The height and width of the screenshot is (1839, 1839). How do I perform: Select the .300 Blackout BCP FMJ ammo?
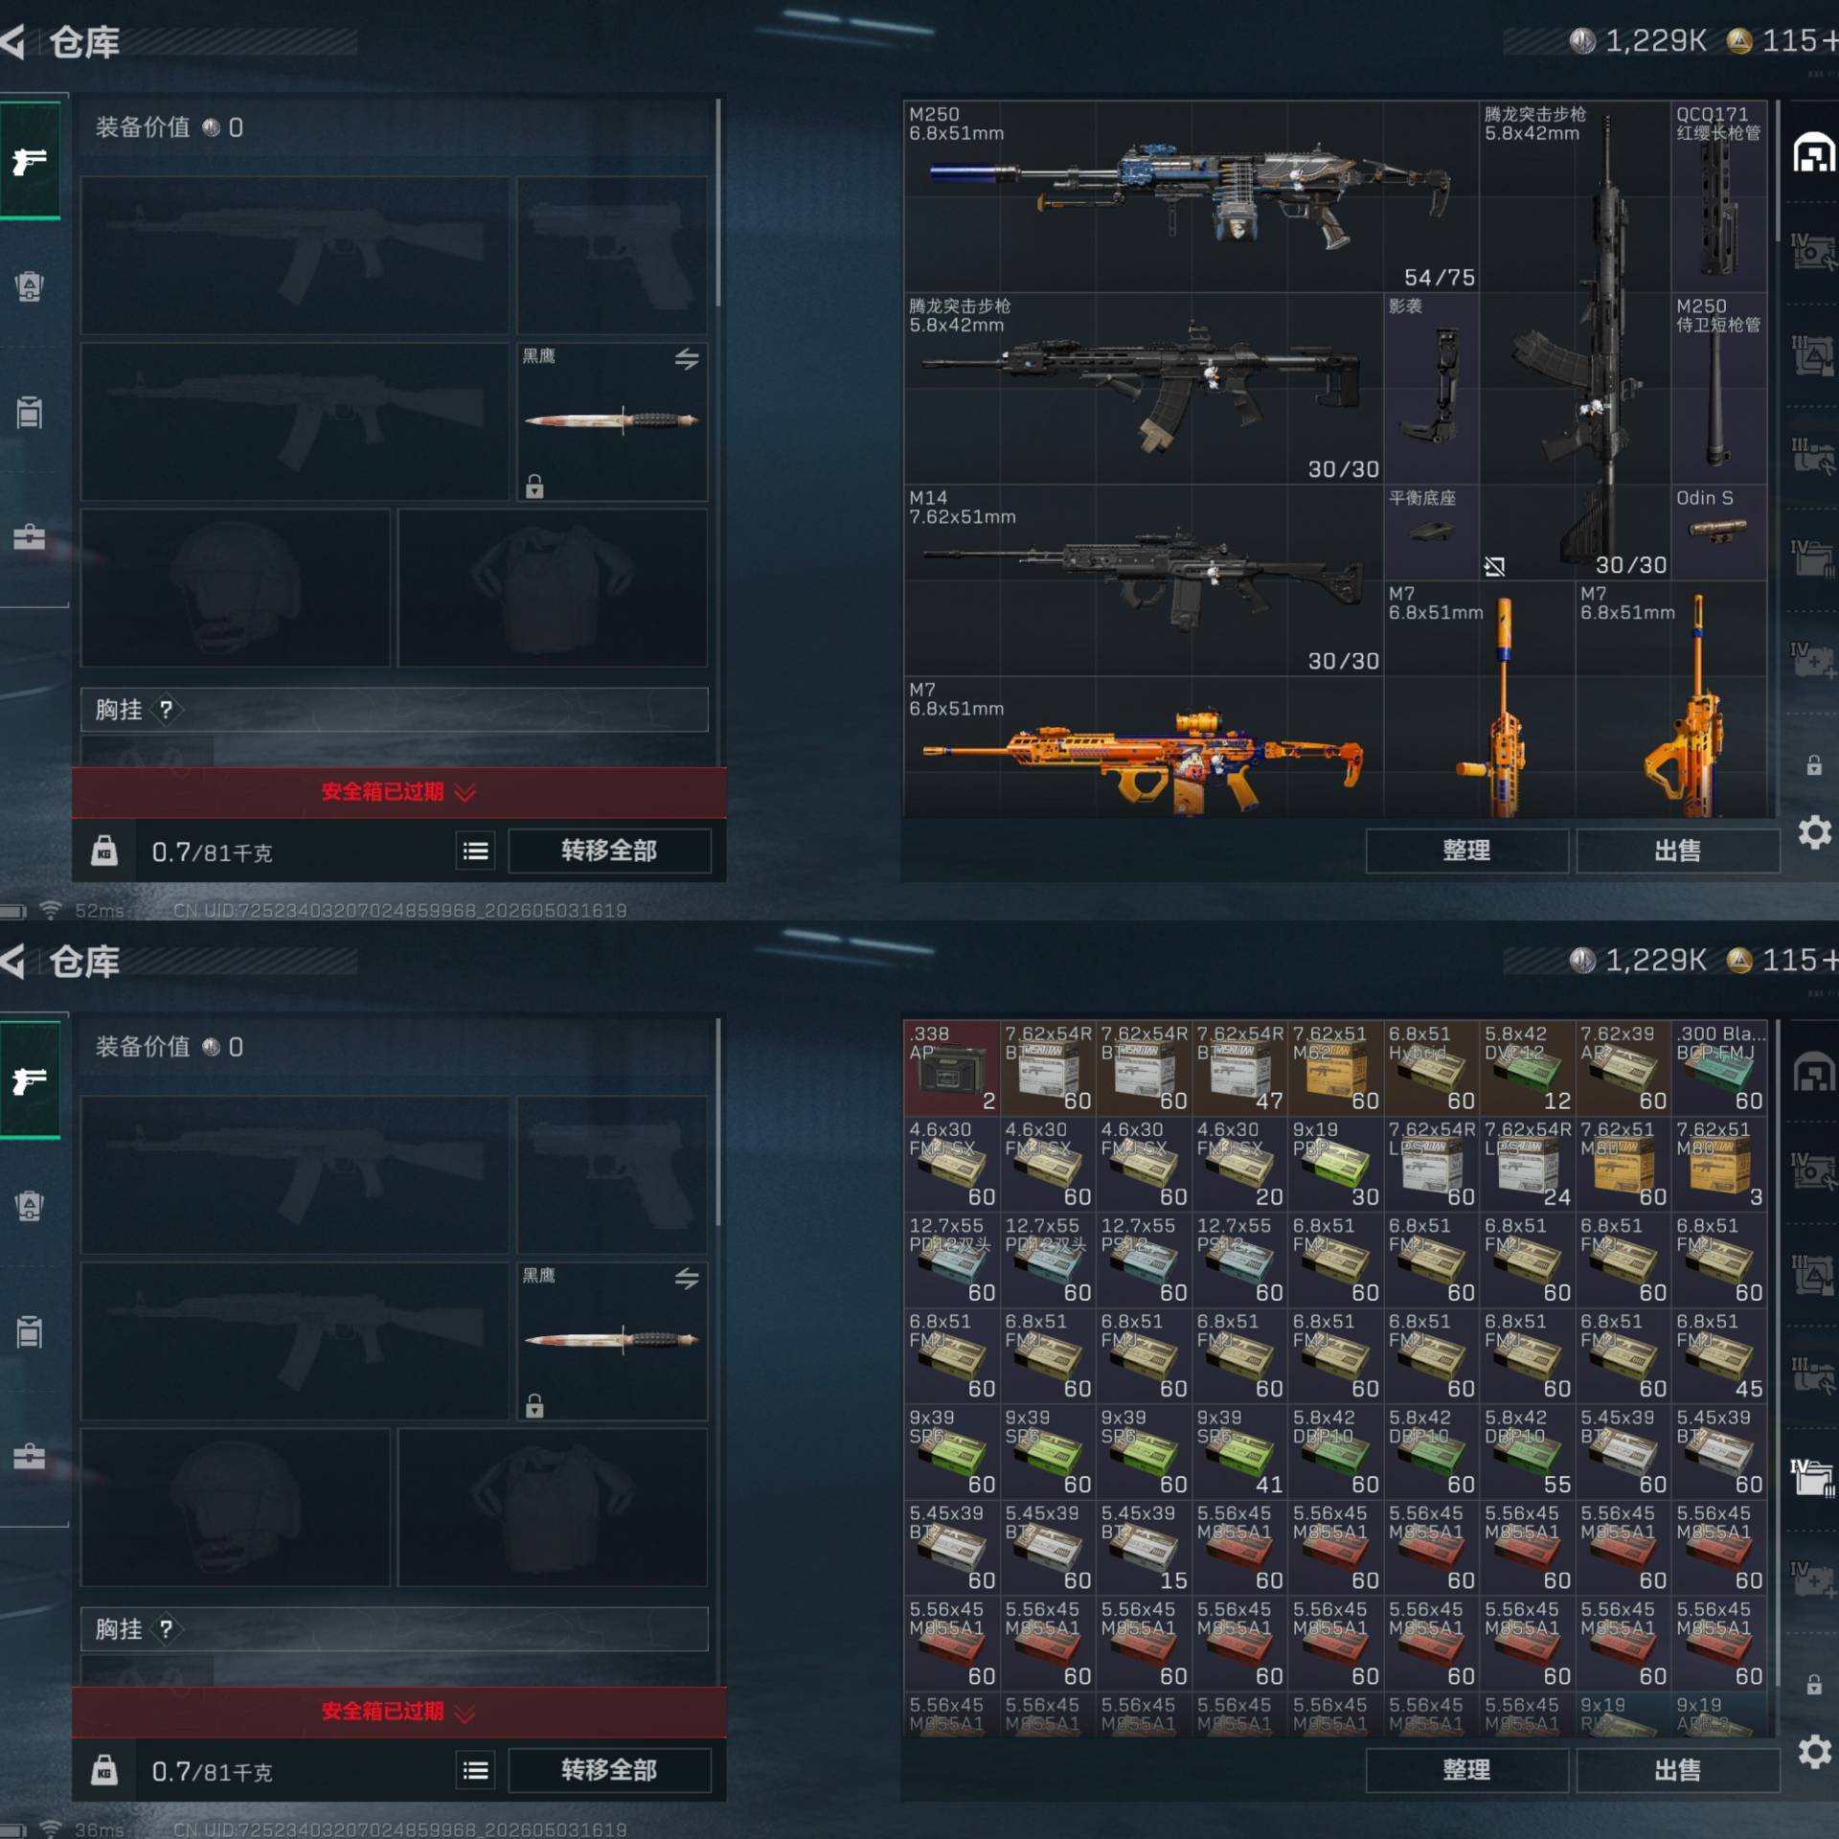click(x=1718, y=1067)
